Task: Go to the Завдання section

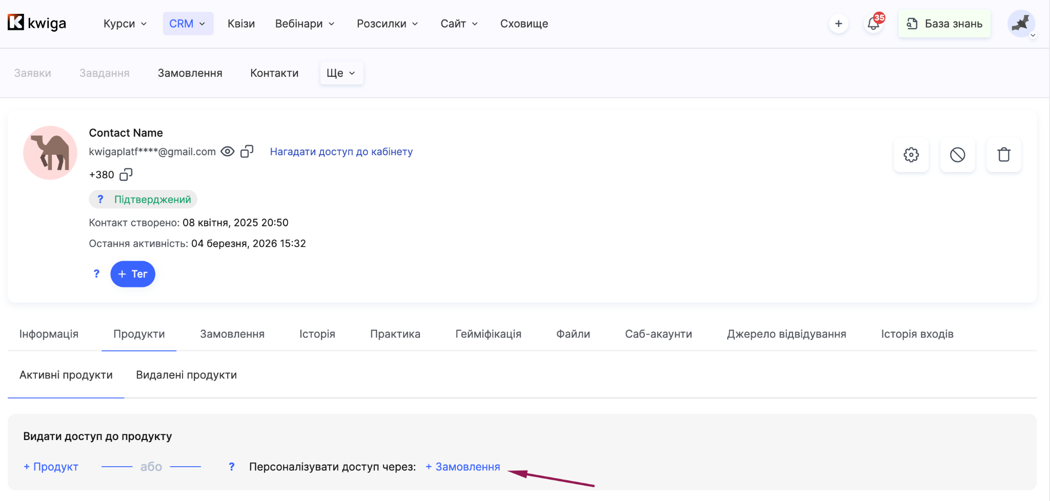Action: (x=105, y=73)
